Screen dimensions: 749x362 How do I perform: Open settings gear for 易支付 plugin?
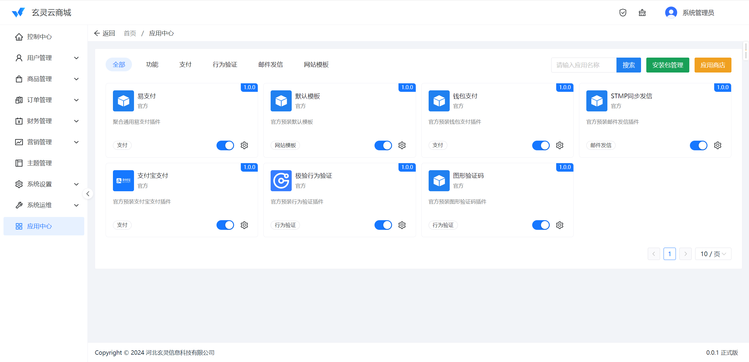click(x=244, y=145)
